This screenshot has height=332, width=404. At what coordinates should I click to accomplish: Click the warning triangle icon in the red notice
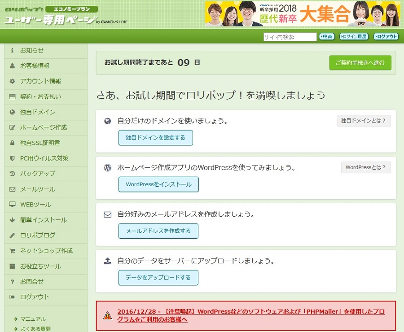pos(107,316)
